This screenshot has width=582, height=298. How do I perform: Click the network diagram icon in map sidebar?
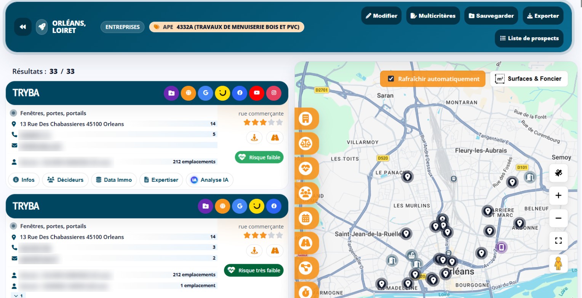click(306, 268)
